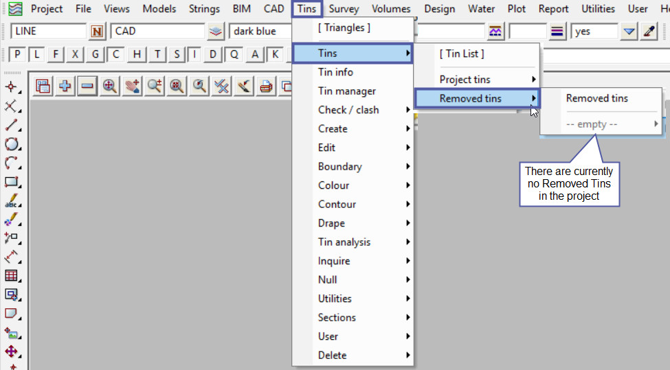Select the CAD image insert tool
Screen dimensions: 670x370
(12, 332)
